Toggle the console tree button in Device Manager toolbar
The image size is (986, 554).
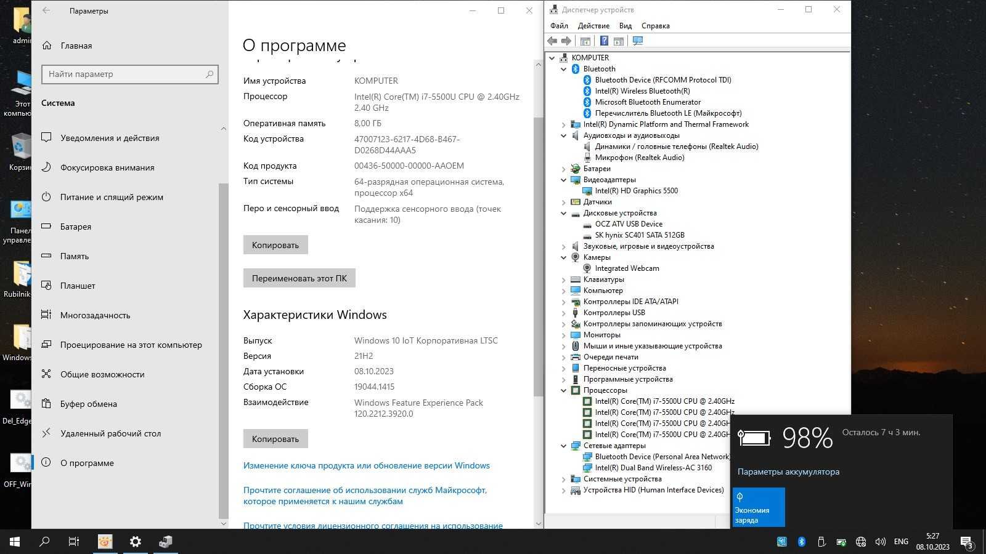(585, 41)
